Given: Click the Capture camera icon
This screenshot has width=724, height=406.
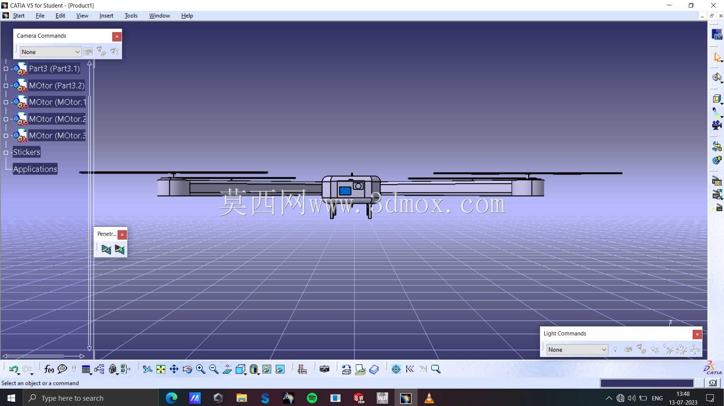Looking at the screenshot, I should pyautogui.click(x=325, y=369).
